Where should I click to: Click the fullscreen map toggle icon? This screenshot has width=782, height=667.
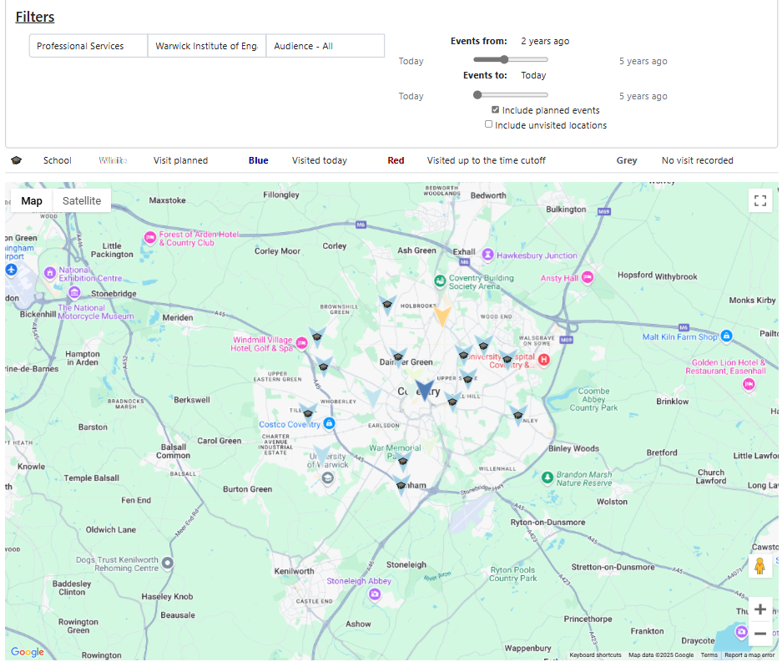point(759,200)
